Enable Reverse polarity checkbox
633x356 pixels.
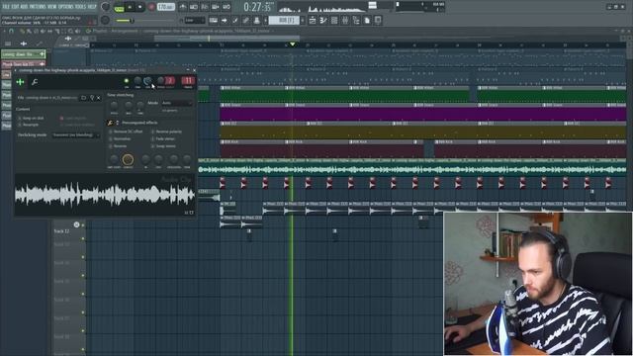(152, 132)
